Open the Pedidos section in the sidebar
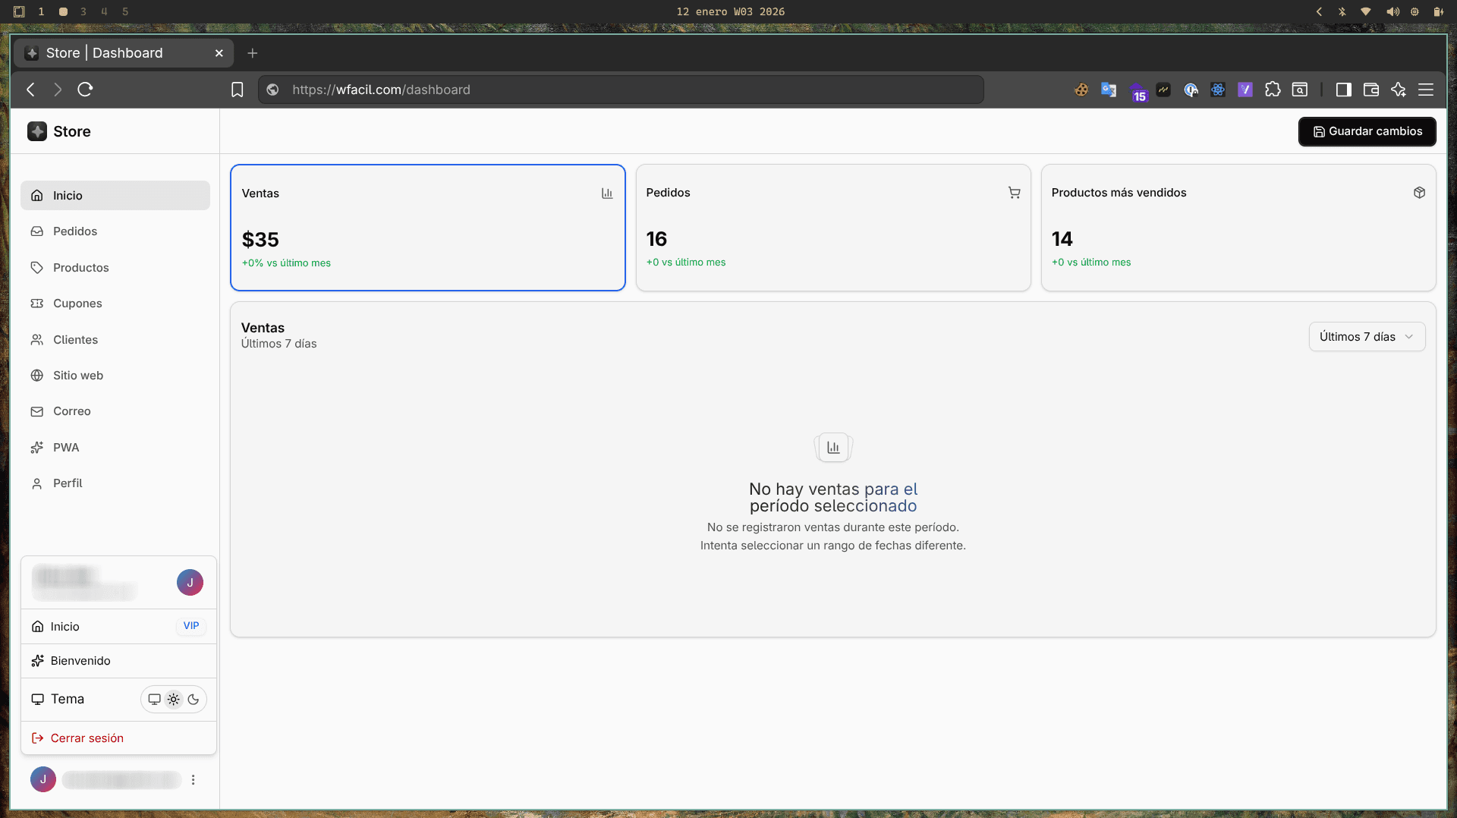This screenshot has height=818, width=1457. (74, 231)
